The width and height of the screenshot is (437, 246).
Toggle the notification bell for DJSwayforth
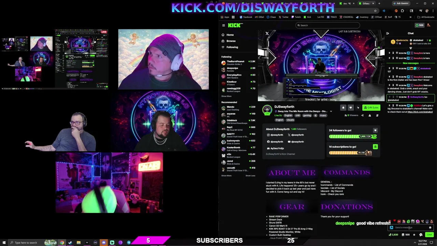pyautogui.click(x=343, y=108)
